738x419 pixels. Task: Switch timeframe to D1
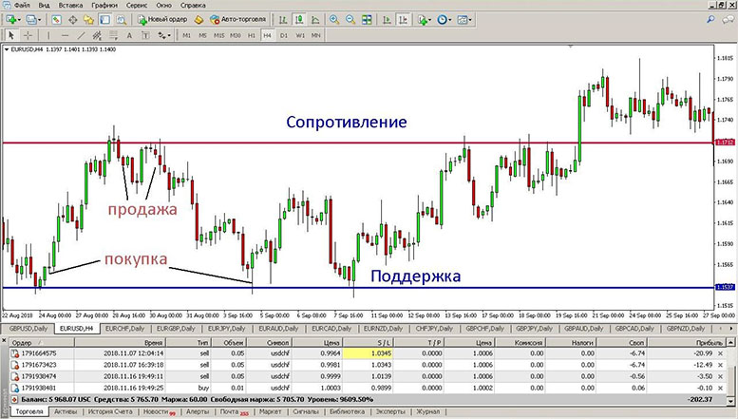tap(284, 35)
